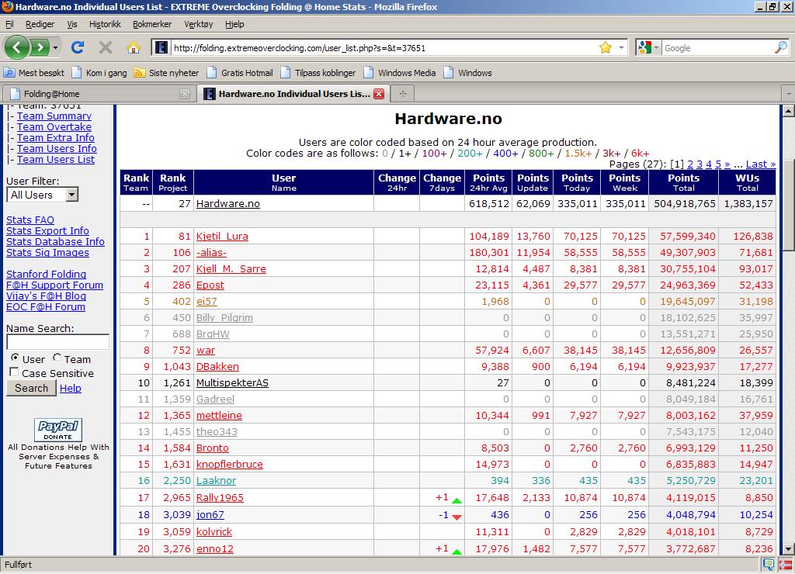
Task: Open the Windows Media bookmark
Action: click(400, 72)
